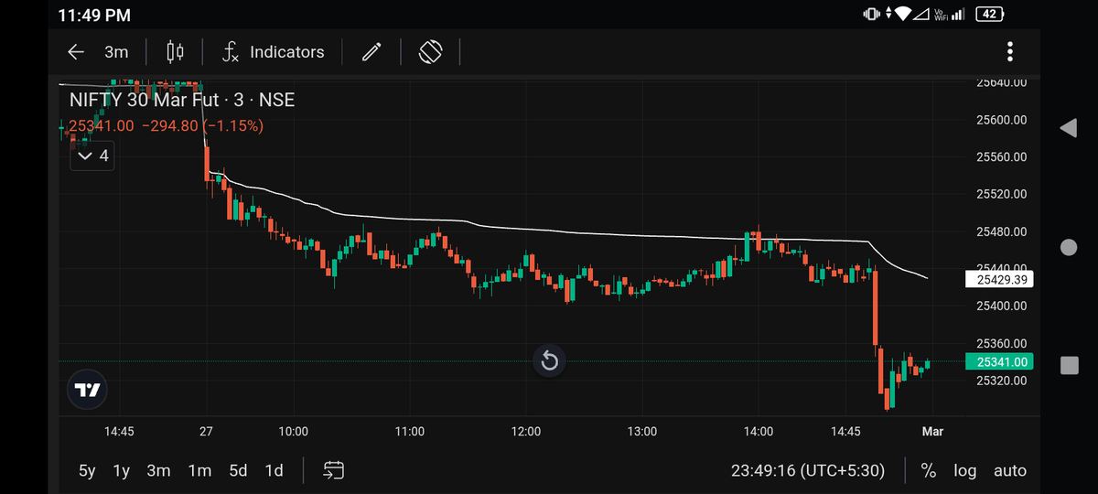1098x494 pixels.
Task: Tap the status bar clock 11:49 PM
Action: (x=94, y=16)
